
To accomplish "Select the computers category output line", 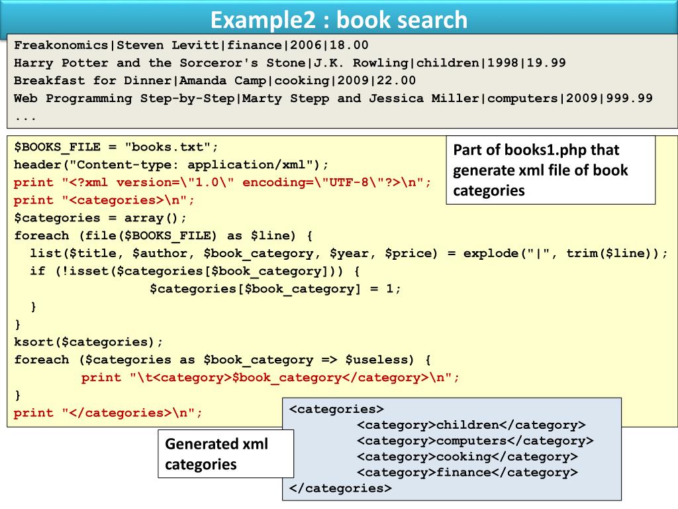I will [x=475, y=441].
